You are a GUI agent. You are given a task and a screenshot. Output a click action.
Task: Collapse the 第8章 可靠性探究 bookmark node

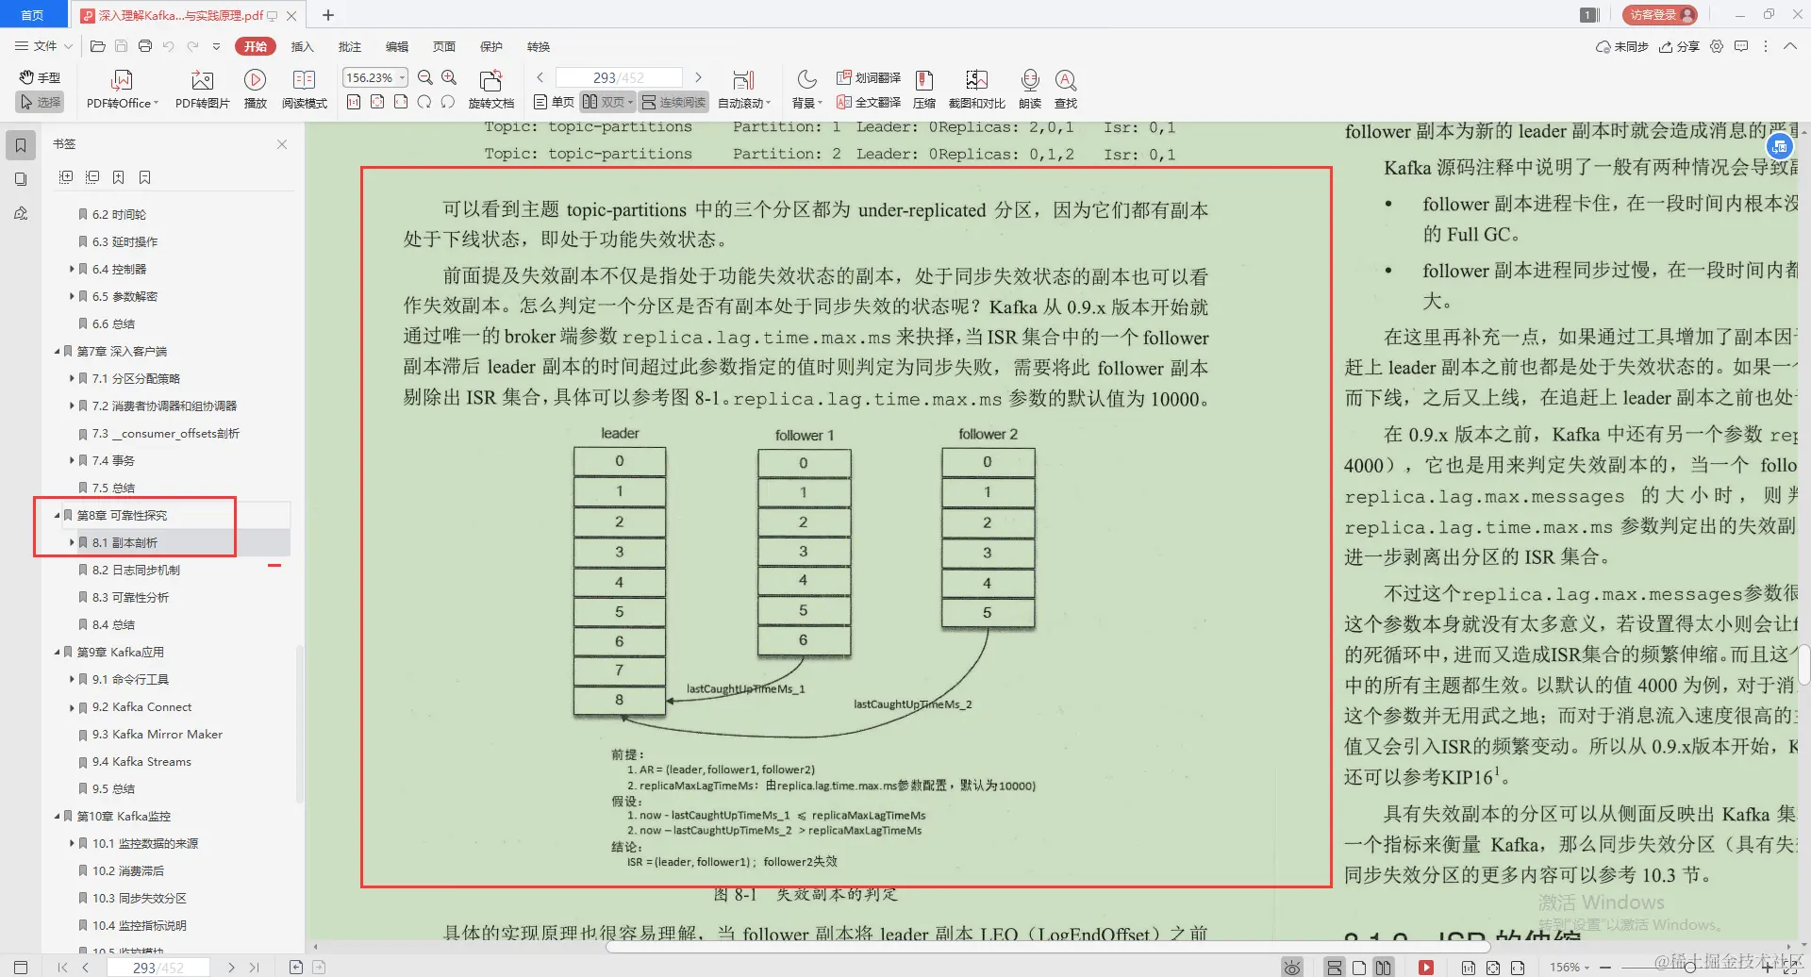tap(56, 515)
